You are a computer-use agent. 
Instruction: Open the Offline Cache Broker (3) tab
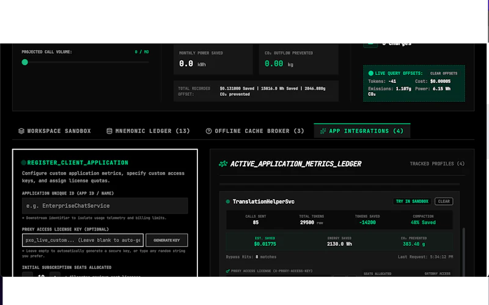(255, 131)
